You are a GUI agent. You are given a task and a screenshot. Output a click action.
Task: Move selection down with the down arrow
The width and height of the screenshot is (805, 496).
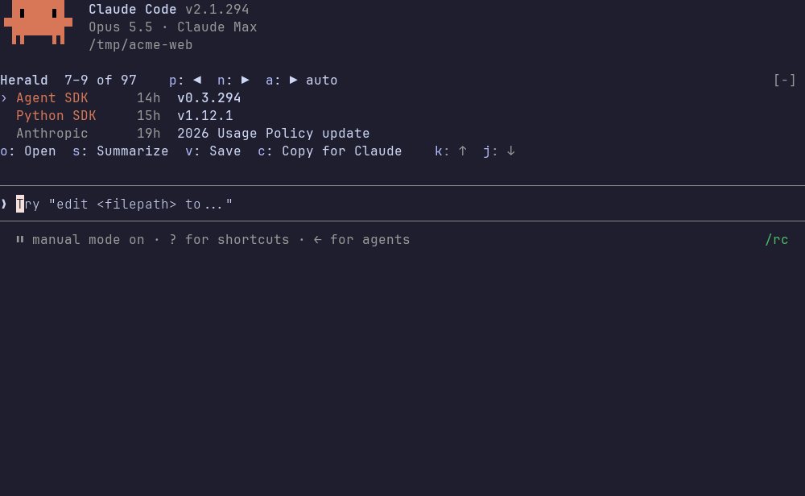(x=511, y=151)
